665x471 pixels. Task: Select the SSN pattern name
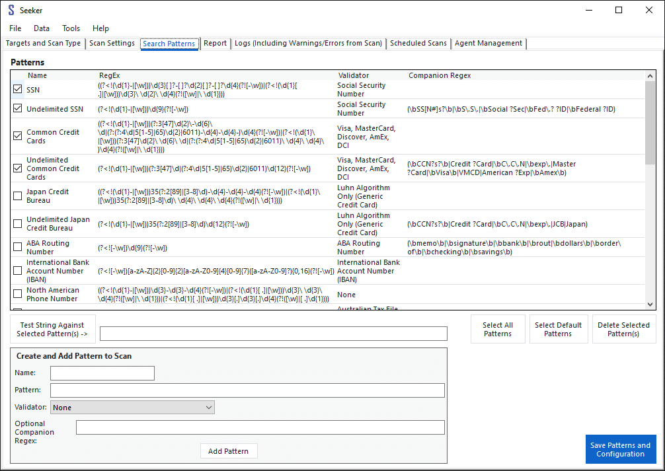coord(33,90)
